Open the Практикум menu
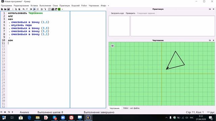This screenshot has width=216, height=121. tap(64, 6)
